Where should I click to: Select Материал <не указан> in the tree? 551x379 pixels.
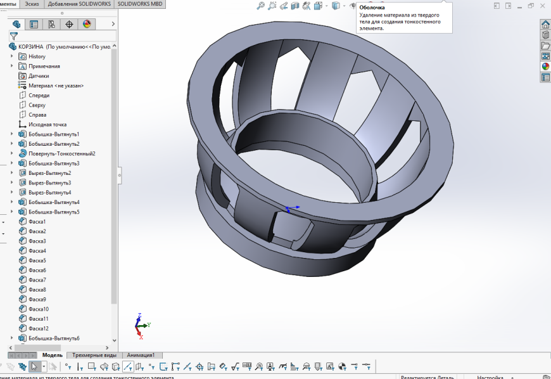(x=56, y=86)
